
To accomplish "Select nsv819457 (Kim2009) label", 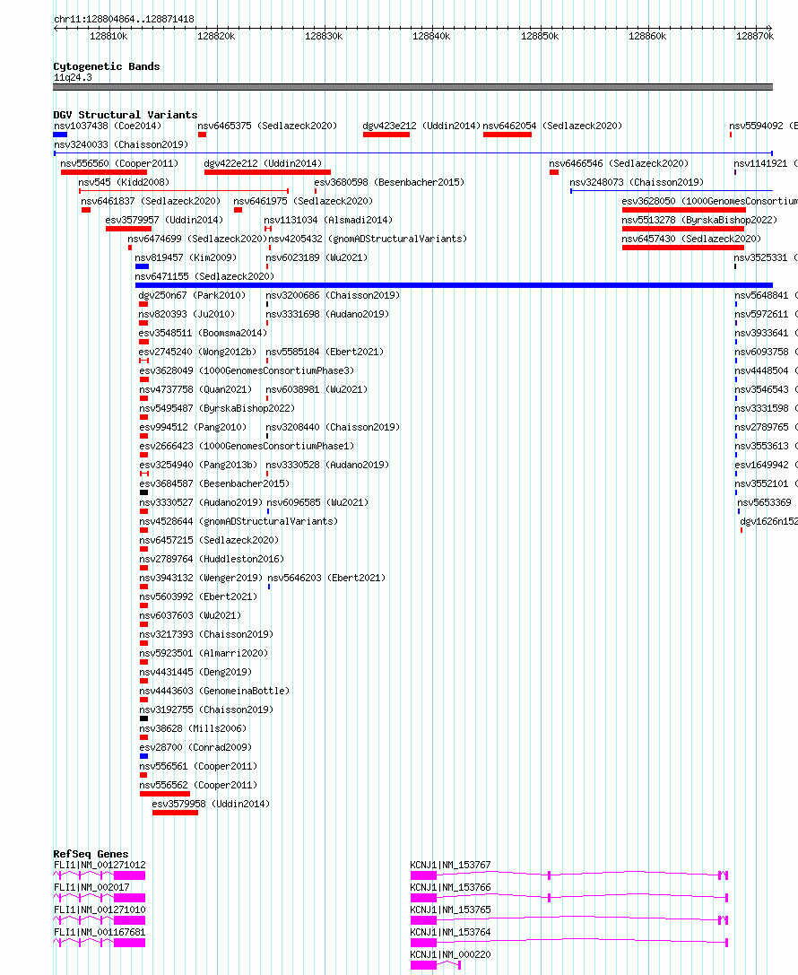I will tap(186, 257).
